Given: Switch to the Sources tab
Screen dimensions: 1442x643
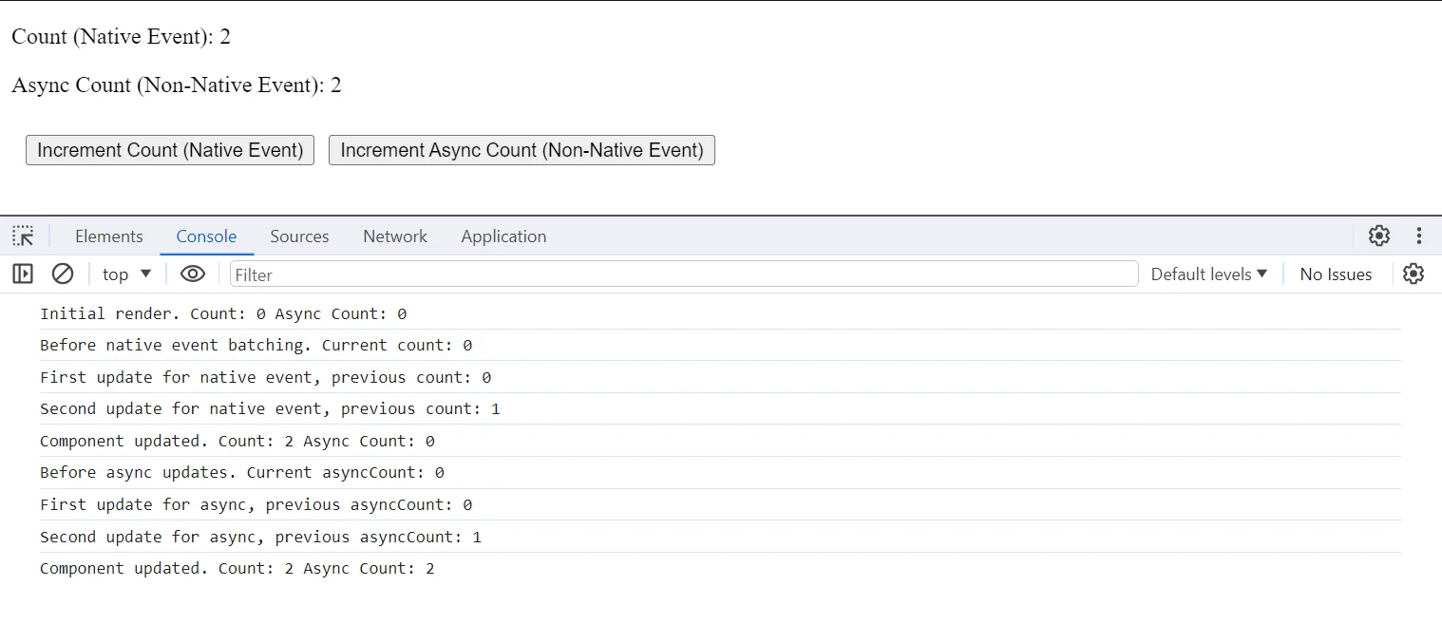Looking at the screenshot, I should point(299,236).
